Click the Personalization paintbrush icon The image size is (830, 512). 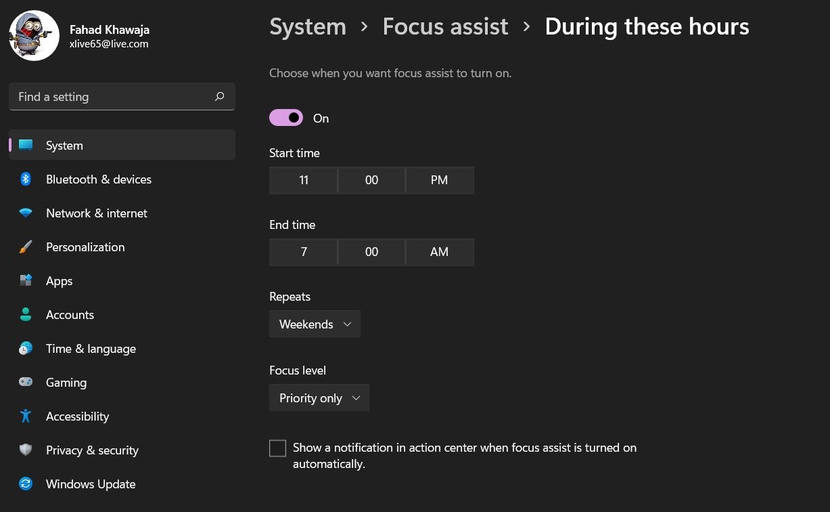click(x=26, y=247)
